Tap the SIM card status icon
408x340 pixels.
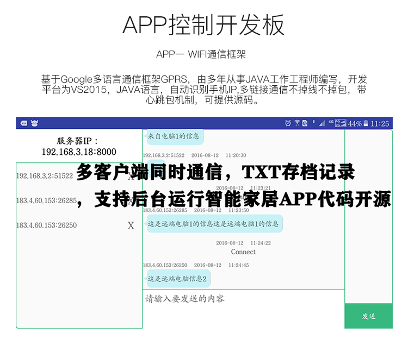click(305, 123)
